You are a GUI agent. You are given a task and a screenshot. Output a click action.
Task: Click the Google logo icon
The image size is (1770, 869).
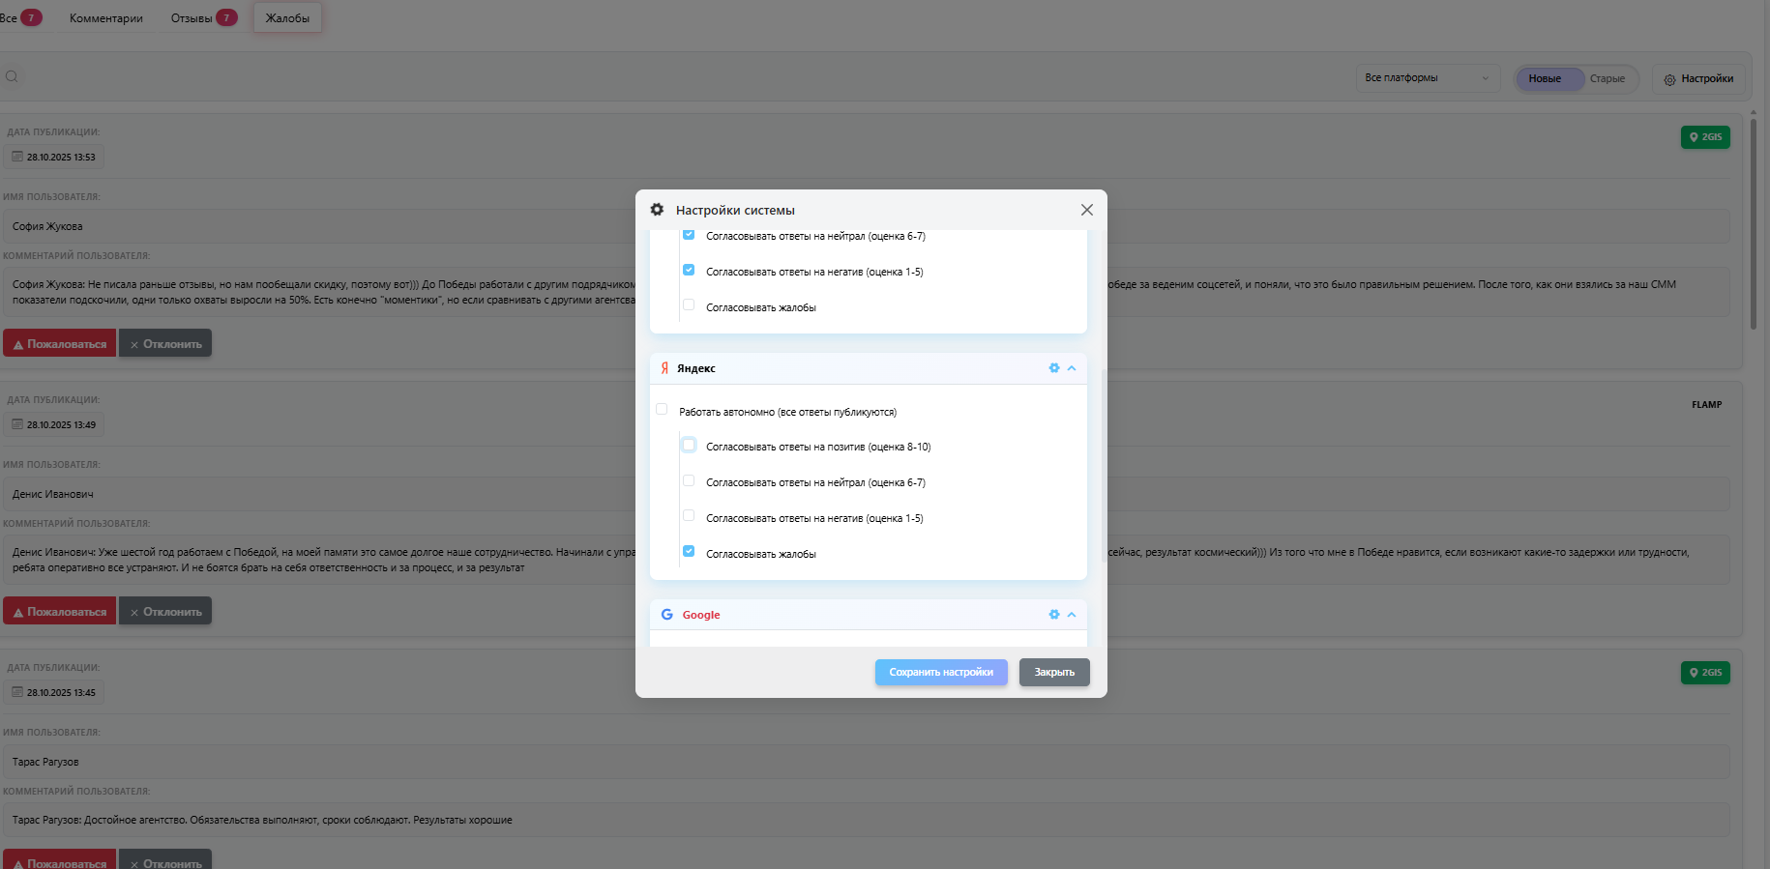pyautogui.click(x=666, y=615)
